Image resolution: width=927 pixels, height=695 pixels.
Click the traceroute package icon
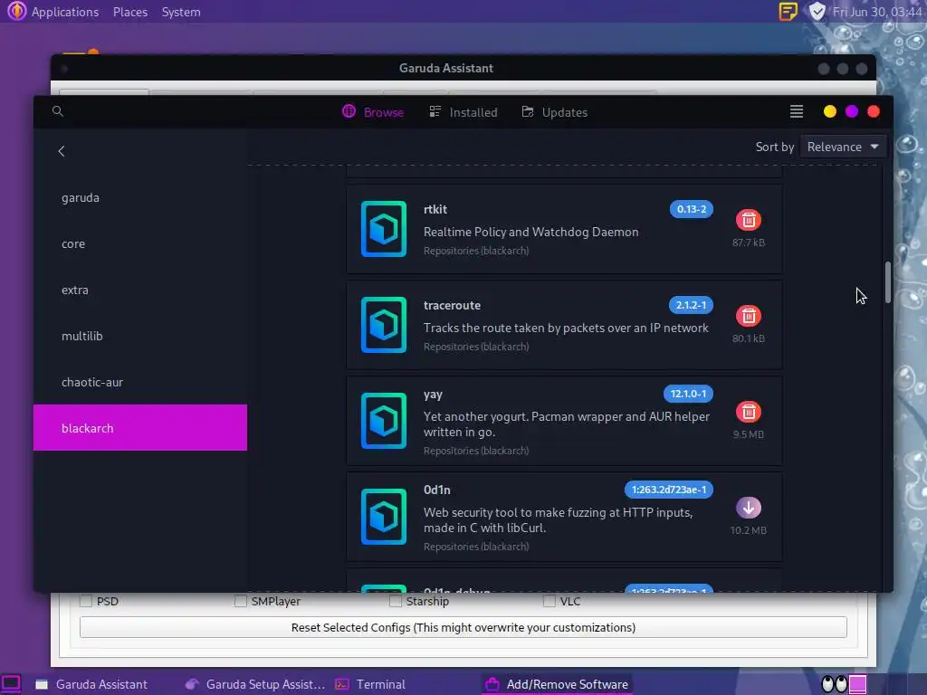(384, 325)
